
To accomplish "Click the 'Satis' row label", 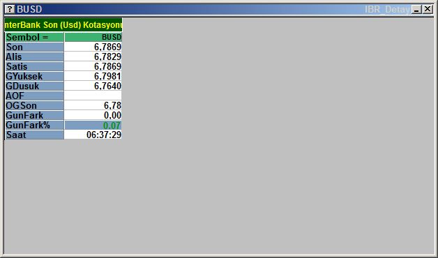I will [35, 66].
